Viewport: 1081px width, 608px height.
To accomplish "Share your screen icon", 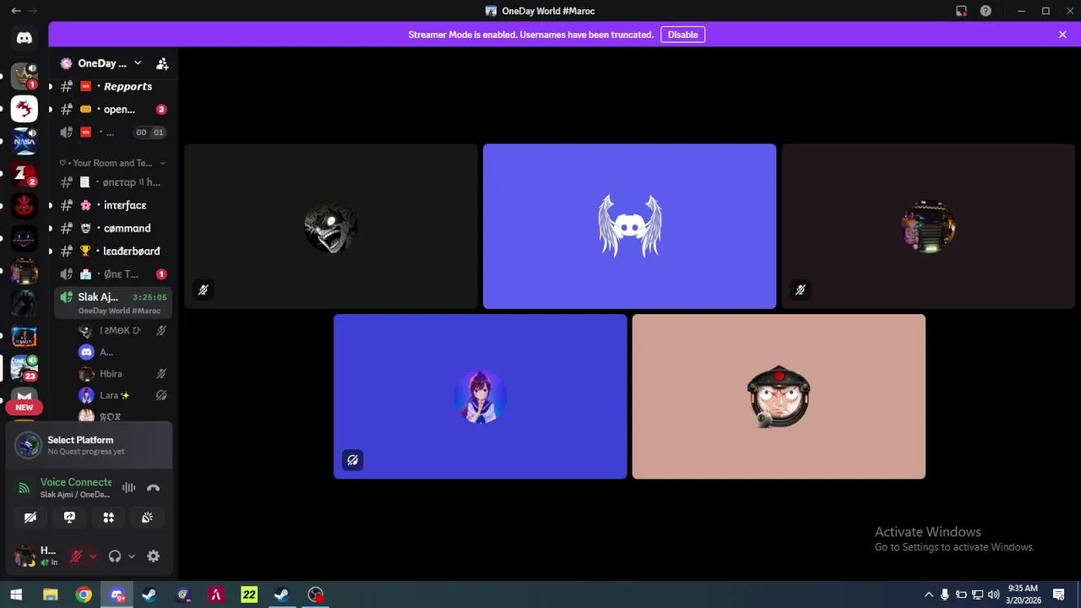I will (x=69, y=518).
